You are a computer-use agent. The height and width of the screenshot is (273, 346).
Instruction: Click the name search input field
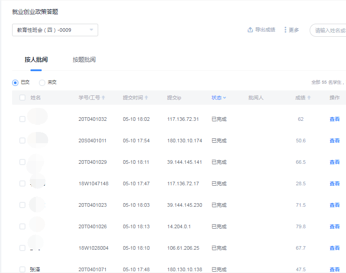pos(329,30)
